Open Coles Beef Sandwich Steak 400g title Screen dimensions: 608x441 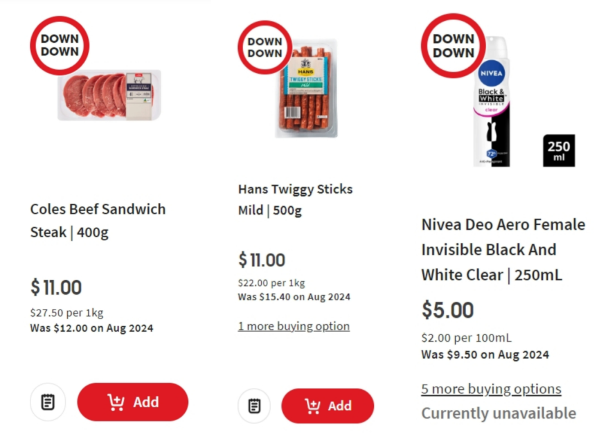click(98, 220)
